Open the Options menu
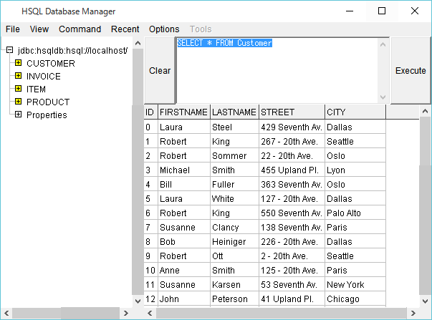This screenshot has width=432, height=320. click(164, 29)
